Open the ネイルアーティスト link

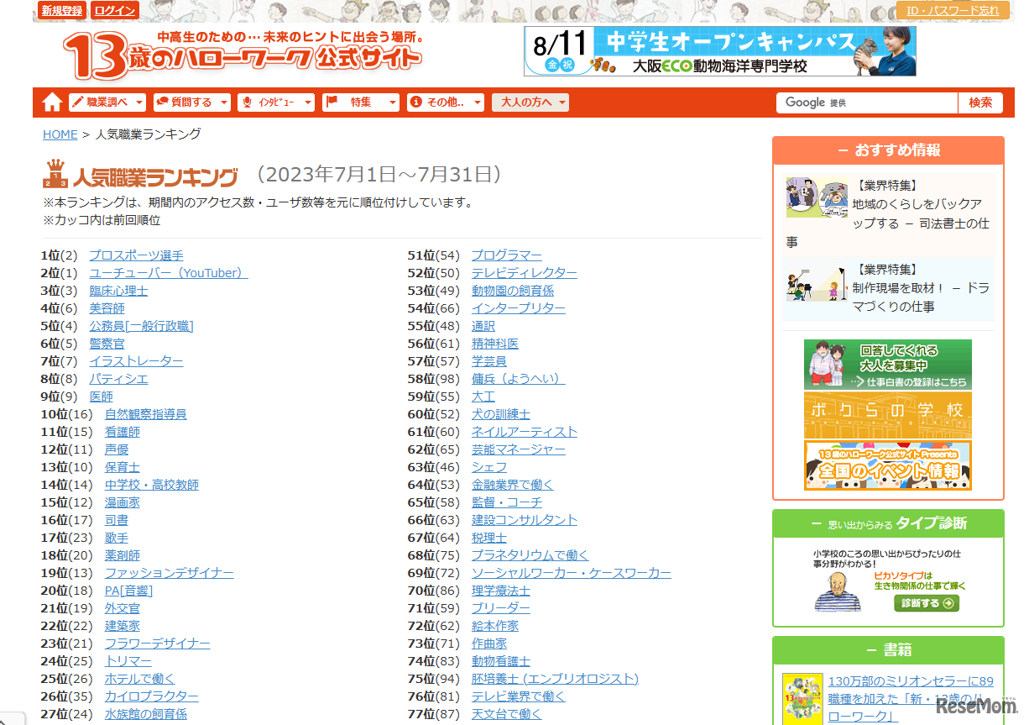[x=525, y=432]
